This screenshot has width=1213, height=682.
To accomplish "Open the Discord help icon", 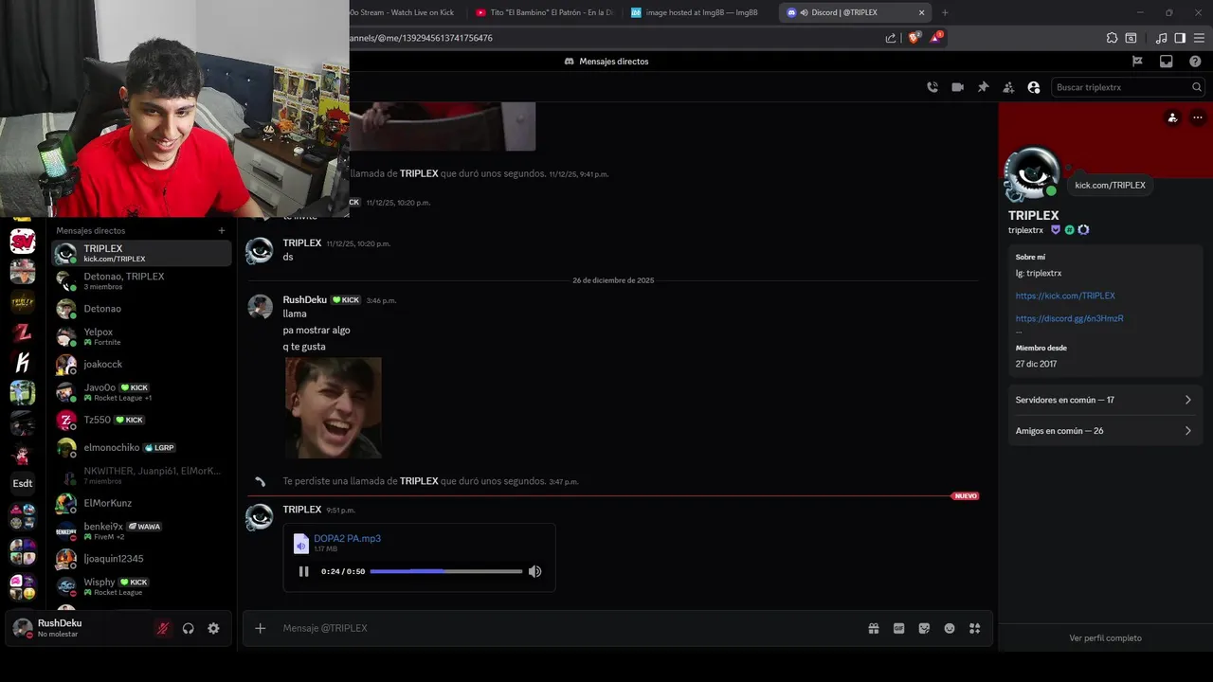I will tap(1195, 61).
